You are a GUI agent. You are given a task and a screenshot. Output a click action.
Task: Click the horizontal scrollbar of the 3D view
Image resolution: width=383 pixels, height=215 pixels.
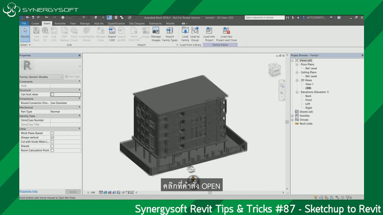[x=210, y=192]
